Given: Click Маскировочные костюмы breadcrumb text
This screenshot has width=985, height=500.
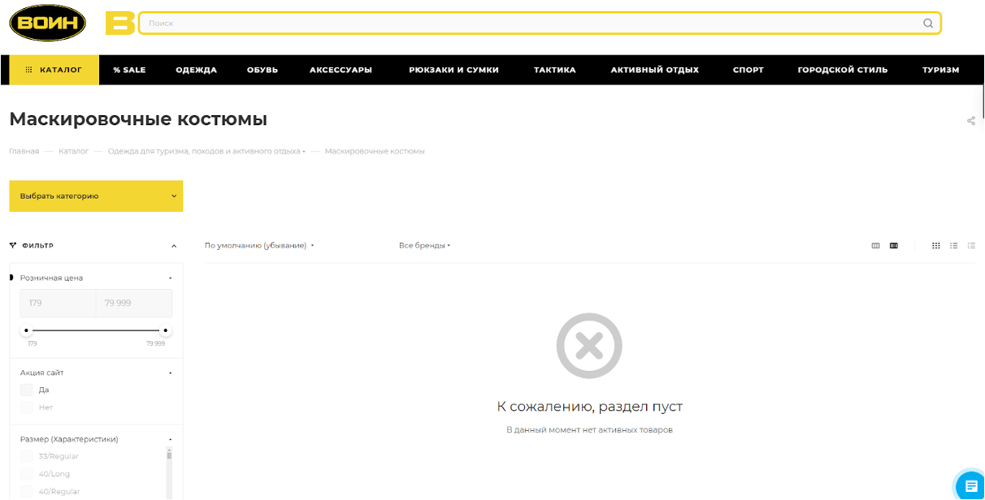Looking at the screenshot, I should [x=375, y=151].
